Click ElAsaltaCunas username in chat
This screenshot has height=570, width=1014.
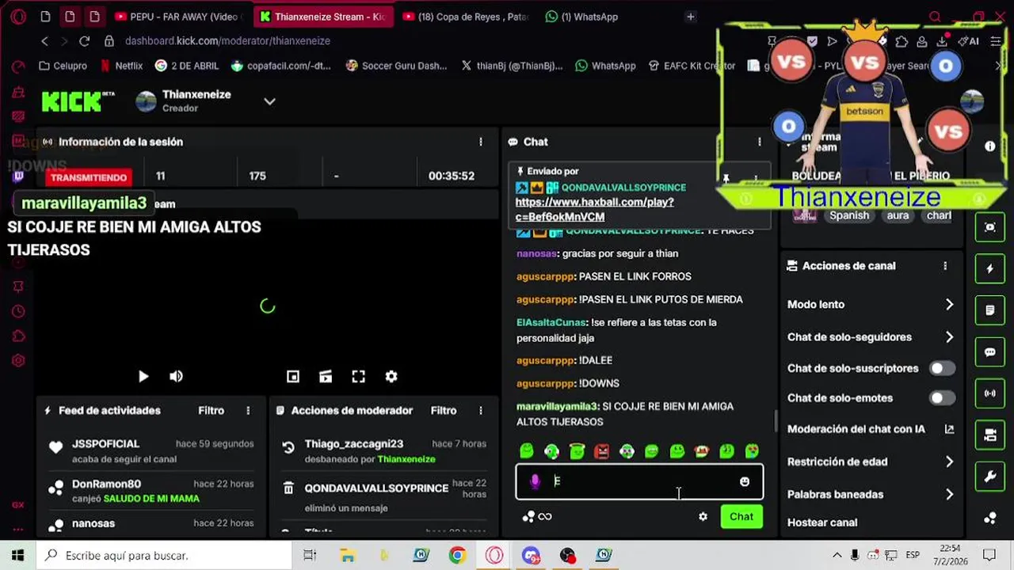click(551, 322)
